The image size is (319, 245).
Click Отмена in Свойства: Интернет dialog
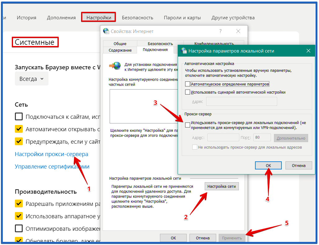pos(203,238)
